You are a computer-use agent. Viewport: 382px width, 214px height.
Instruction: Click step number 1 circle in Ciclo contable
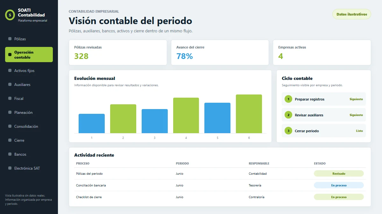[x=288, y=99]
